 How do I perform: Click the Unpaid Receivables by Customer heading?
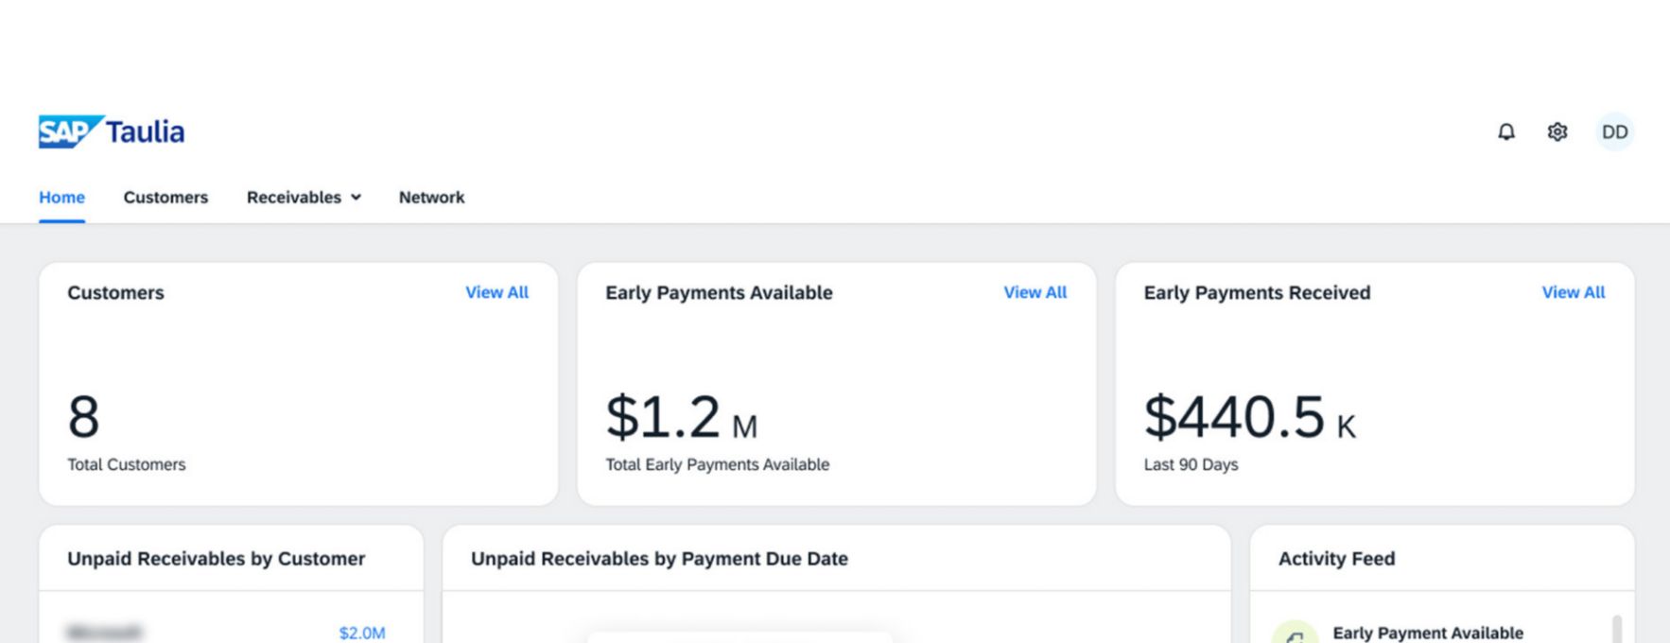point(216,559)
